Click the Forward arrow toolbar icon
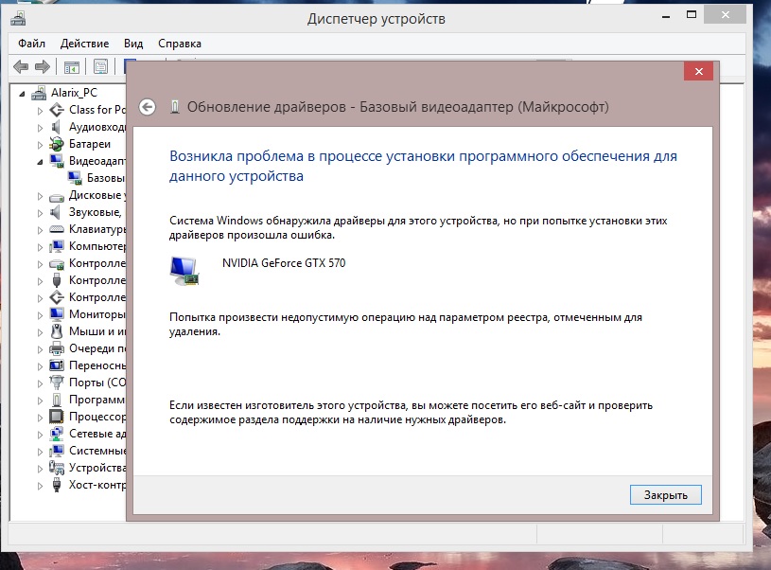This screenshot has height=570, width=771. pyautogui.click(x=43, y=66)
